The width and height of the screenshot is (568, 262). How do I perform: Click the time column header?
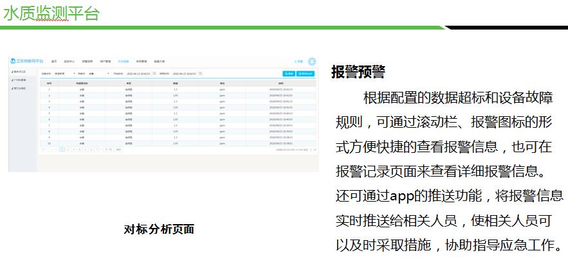(280, 83)
